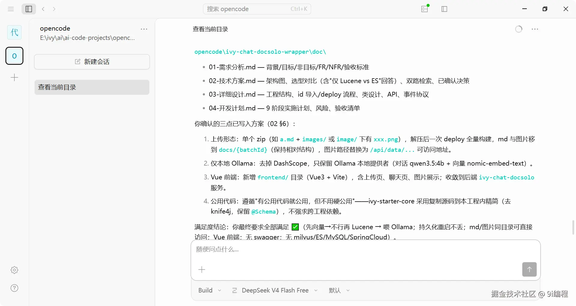This screenshot has height=306, width=576.
Task: Open session options menu at top right
Action: (535, 29)
